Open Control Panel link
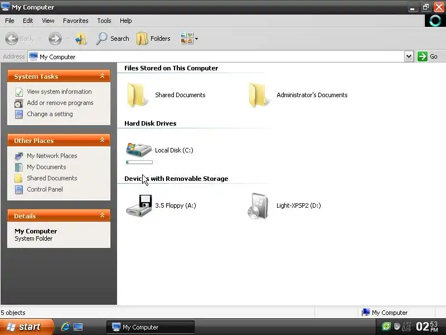 click(45, 189)
